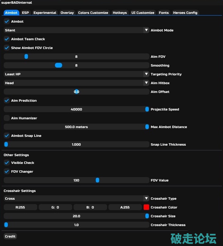Disable the Visible Check option
This screenshot has width=223, height=246.
click(7, 163)
